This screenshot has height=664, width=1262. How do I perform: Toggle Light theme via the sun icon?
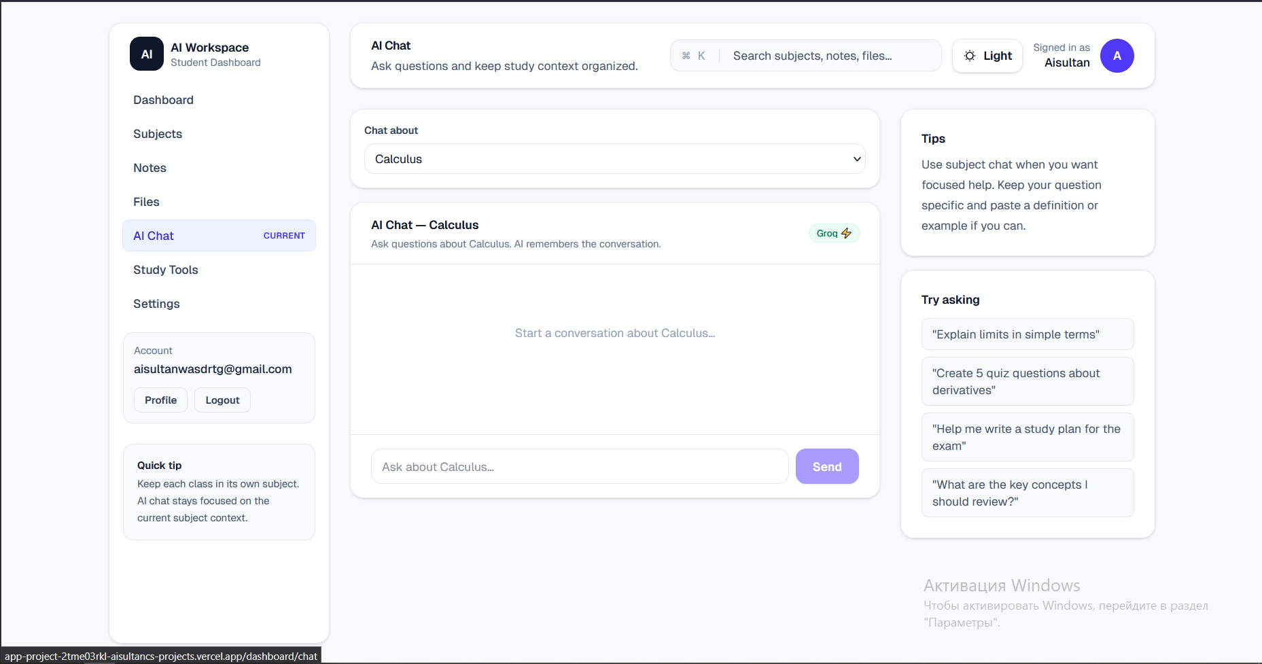[970, 56]
